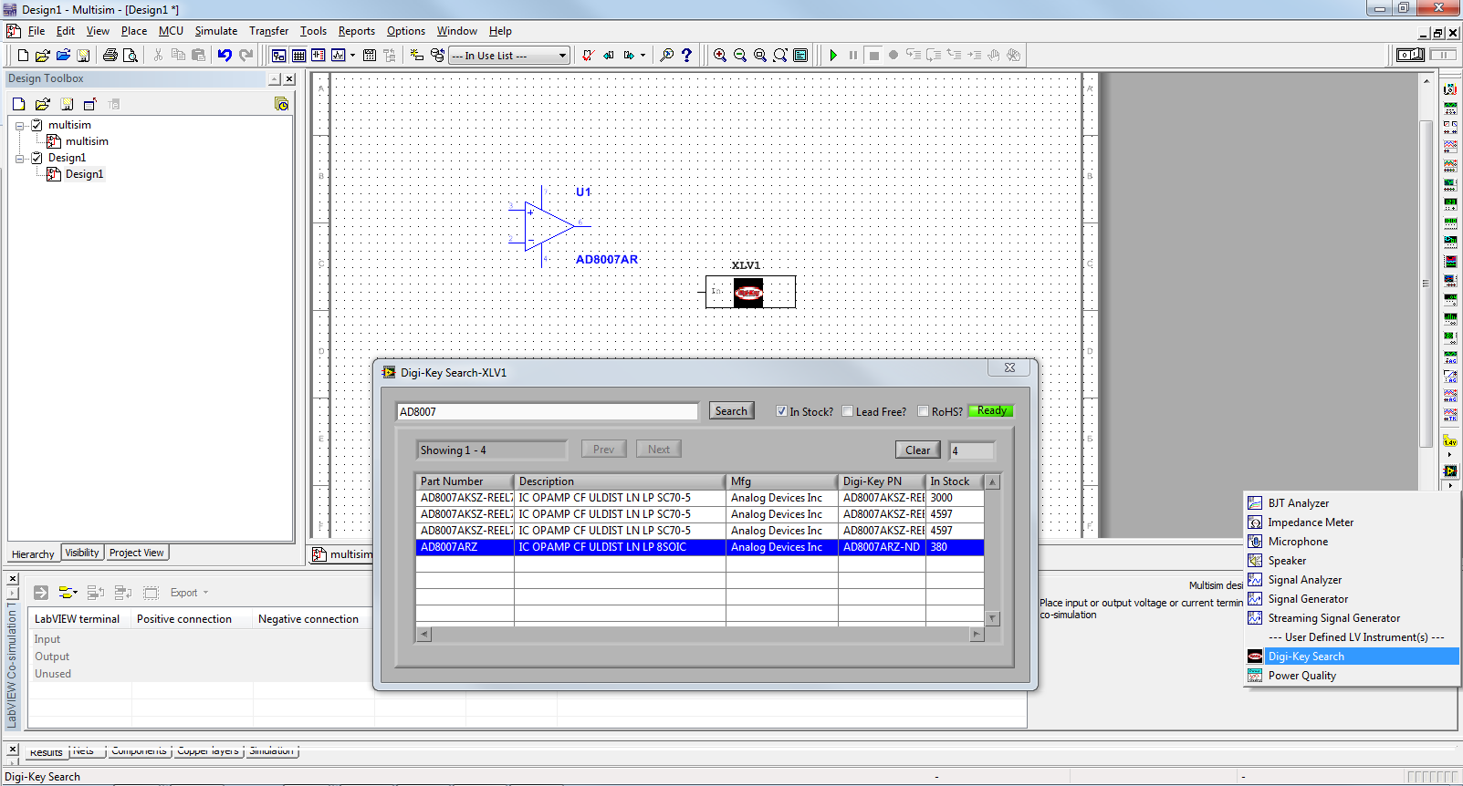Image resolution: width=1463 pixels, height=786 pixels.
Task: Click the results table right scroll arrow
Action: tap(977, 634)
